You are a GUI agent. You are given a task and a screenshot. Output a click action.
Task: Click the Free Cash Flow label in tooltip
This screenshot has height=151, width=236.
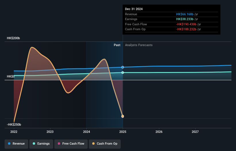136,24
